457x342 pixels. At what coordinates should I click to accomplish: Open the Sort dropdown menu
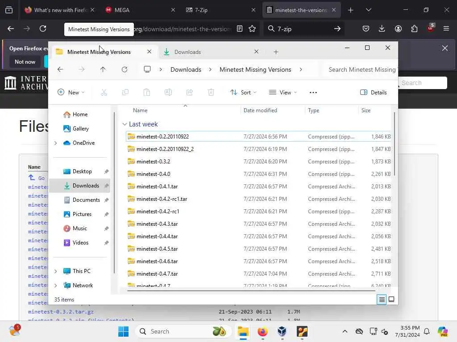pos(243,93)
